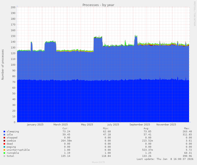
Task: Click the dead legend label
Action: [10, 144]
